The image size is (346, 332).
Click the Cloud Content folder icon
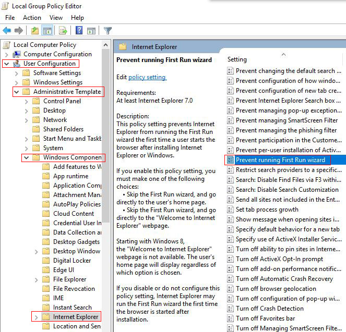coord(46,214)
